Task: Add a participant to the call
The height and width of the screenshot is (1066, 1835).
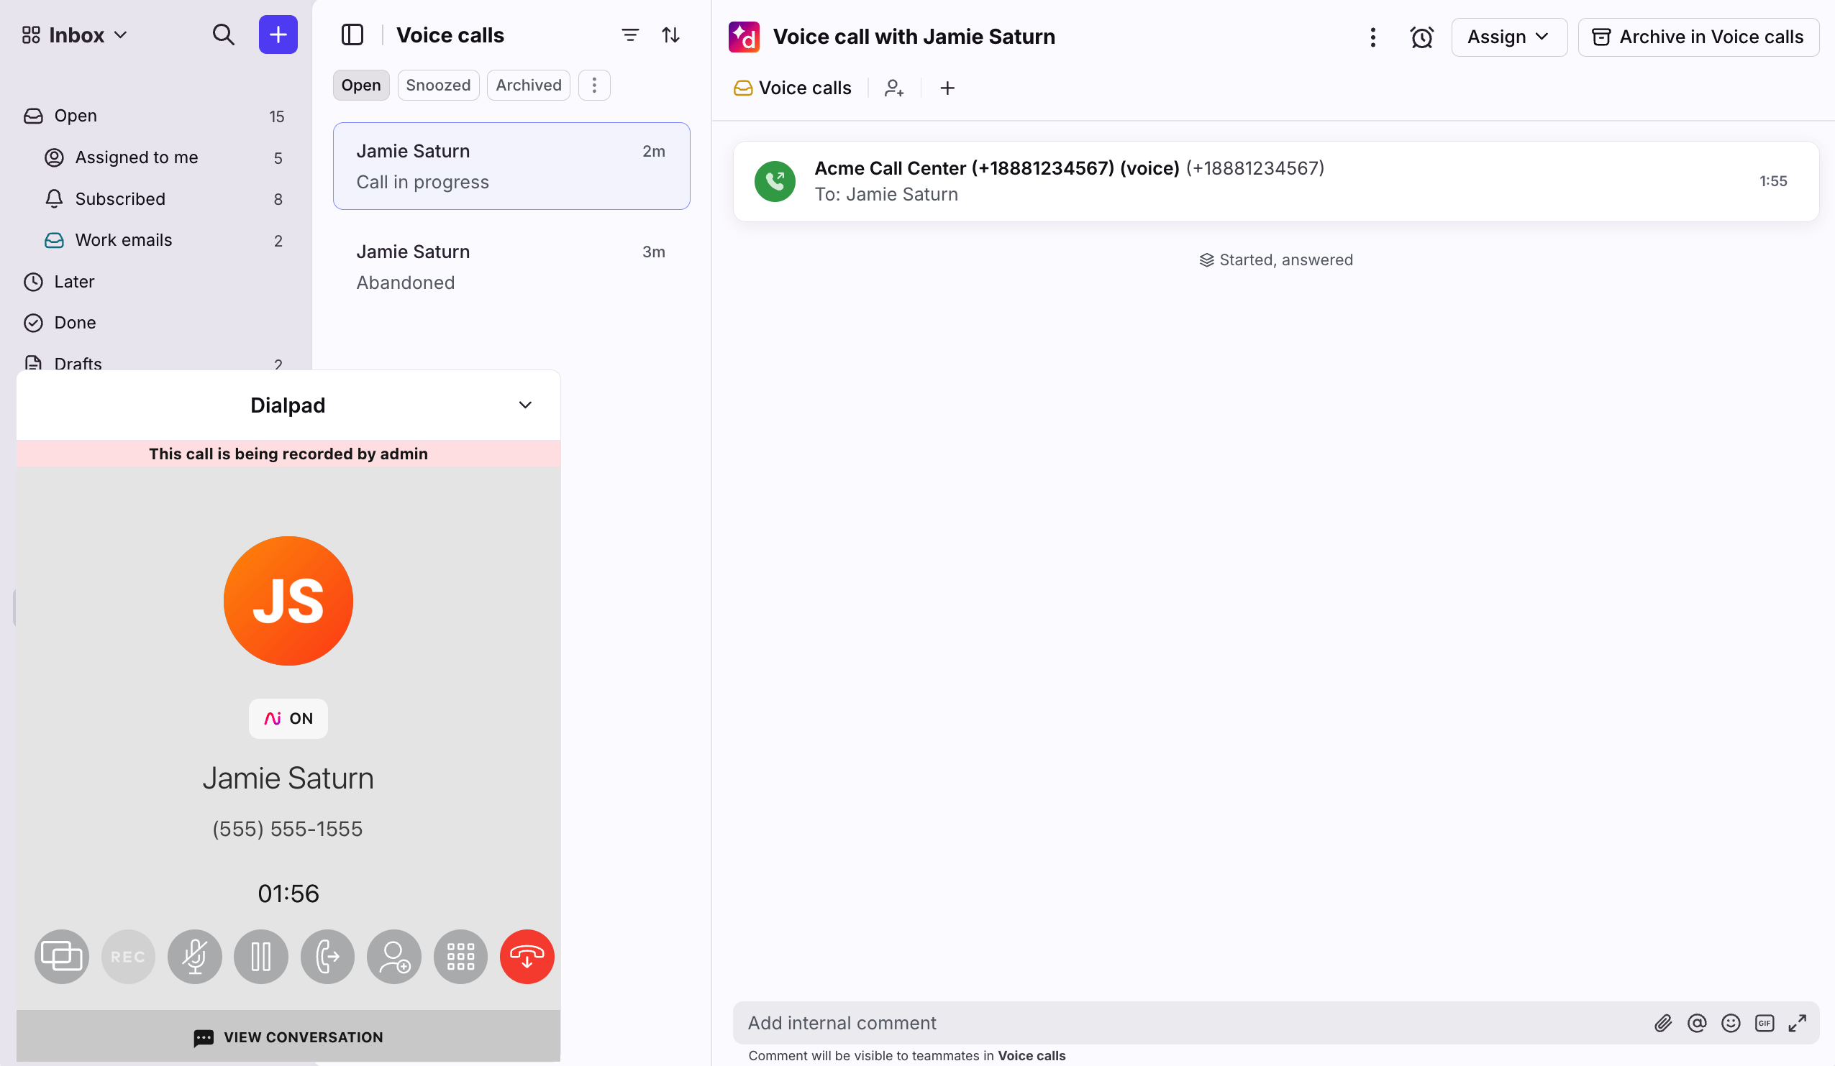Action: pyautogui.click(x=394, y=956)
